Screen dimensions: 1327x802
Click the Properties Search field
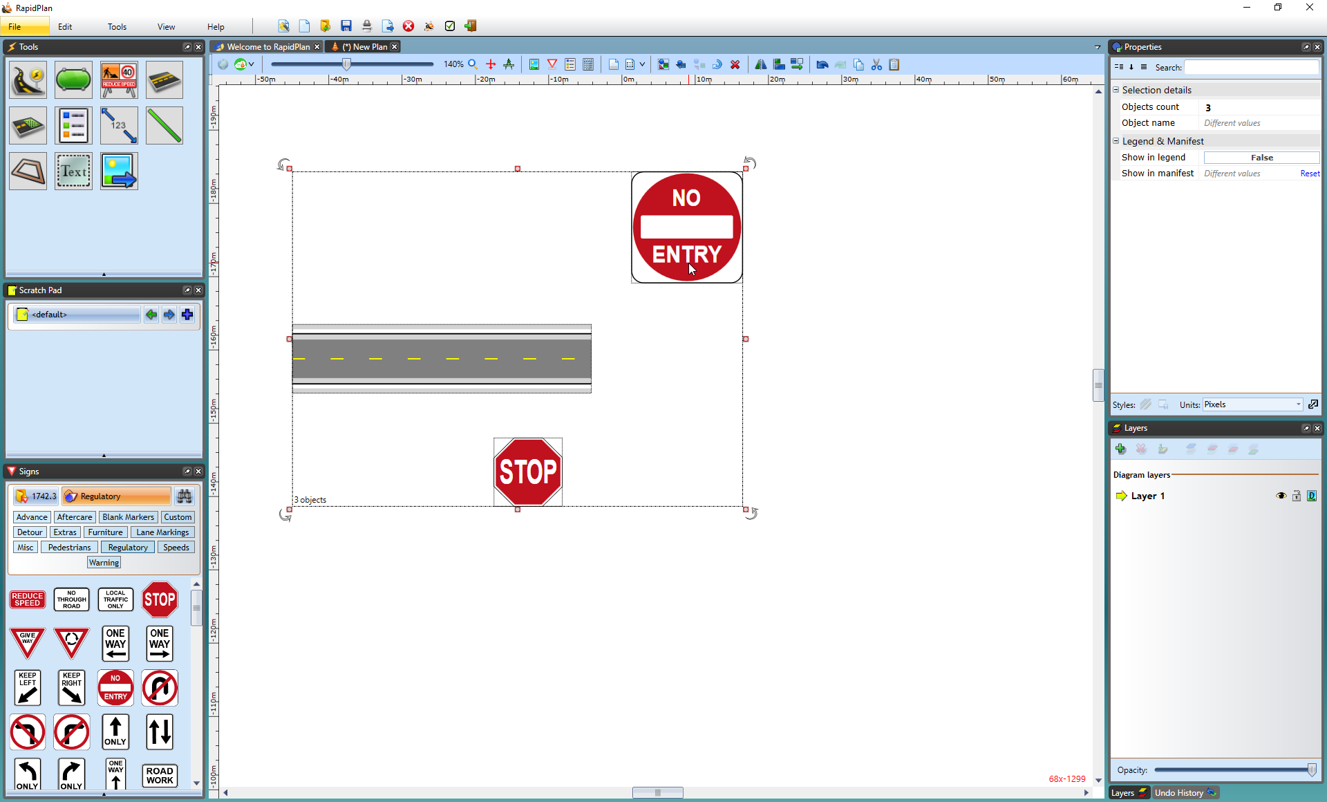click(x=1252, y=67)
